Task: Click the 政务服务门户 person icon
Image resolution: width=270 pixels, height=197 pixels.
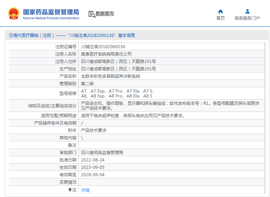Action: point(247,11)
